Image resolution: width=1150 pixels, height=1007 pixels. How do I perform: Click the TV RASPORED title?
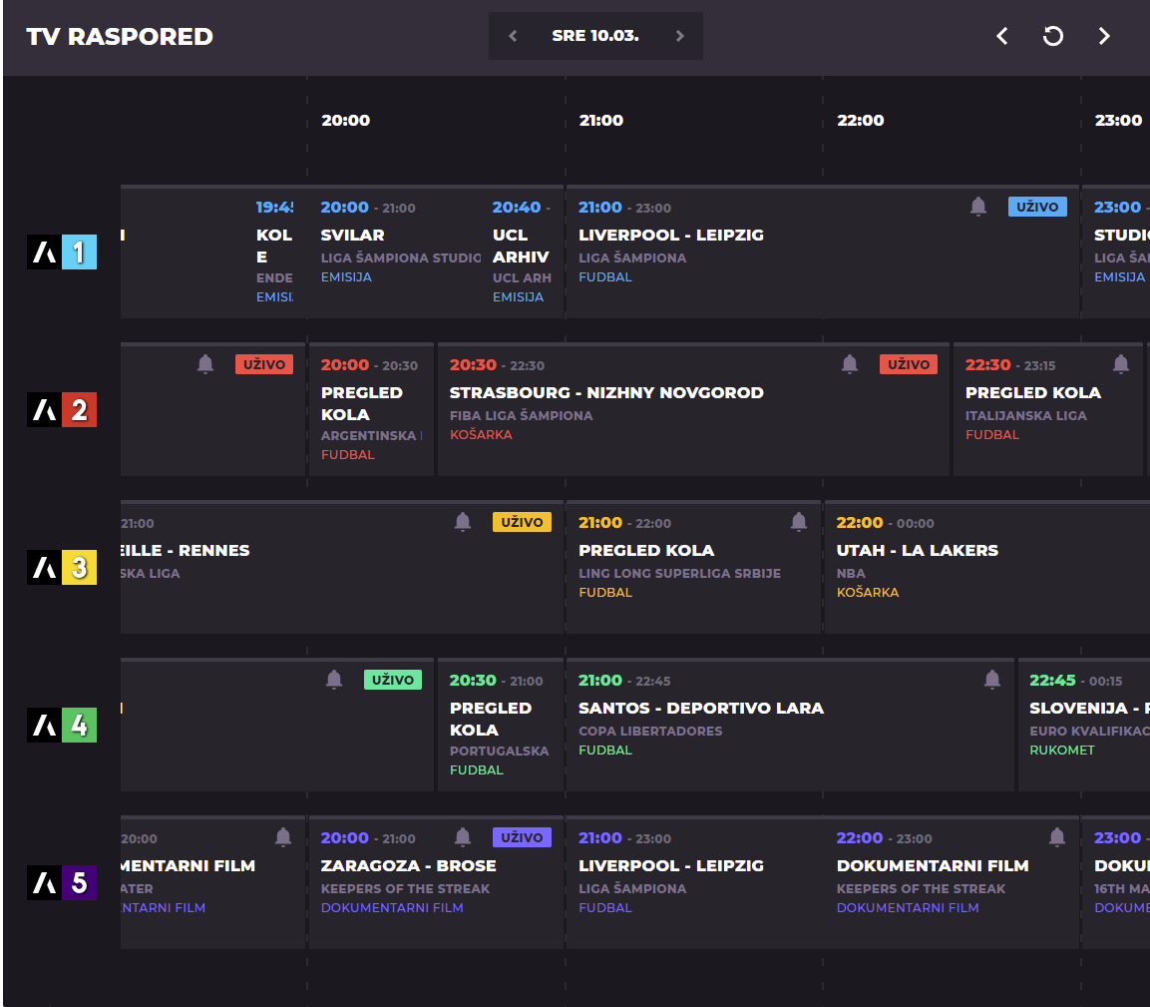pyautogui.click(x=120, y=37)
